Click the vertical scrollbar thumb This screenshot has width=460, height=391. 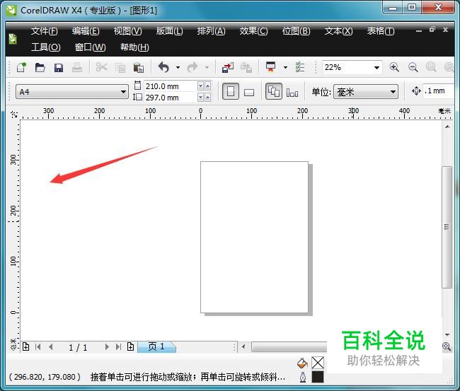point(447,227)
